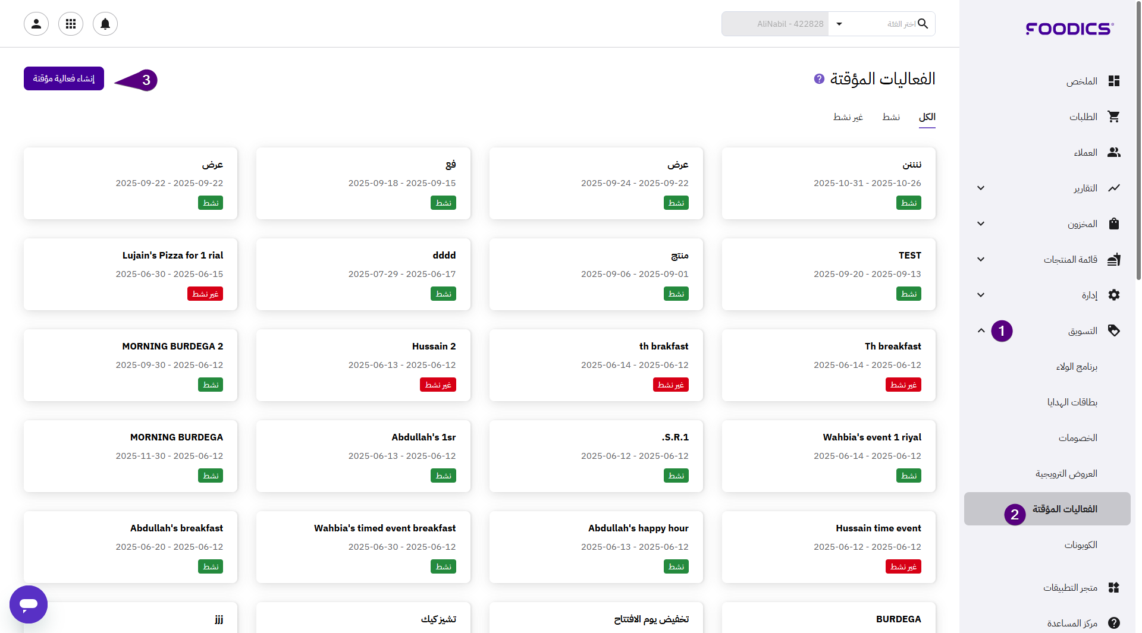Open the orders cart icon in sidebar
Viewport: 1142px width, 633px height.
(1113, 116)
